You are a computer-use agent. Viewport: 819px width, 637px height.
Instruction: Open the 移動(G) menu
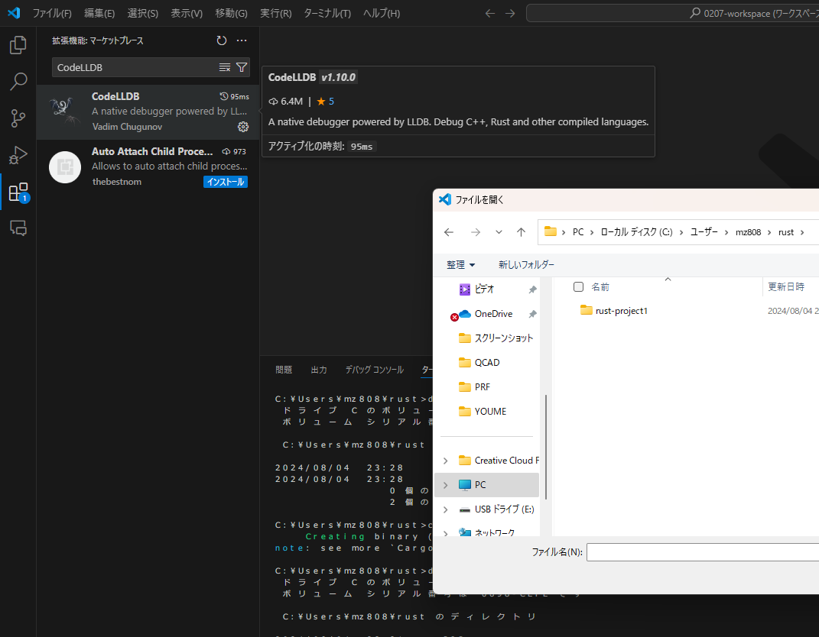232,13
